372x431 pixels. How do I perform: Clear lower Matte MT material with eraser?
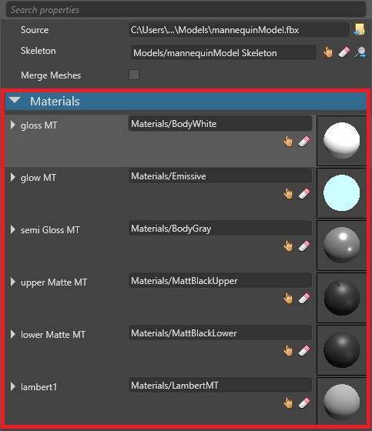pyautogui.click(x=304, y=351)
